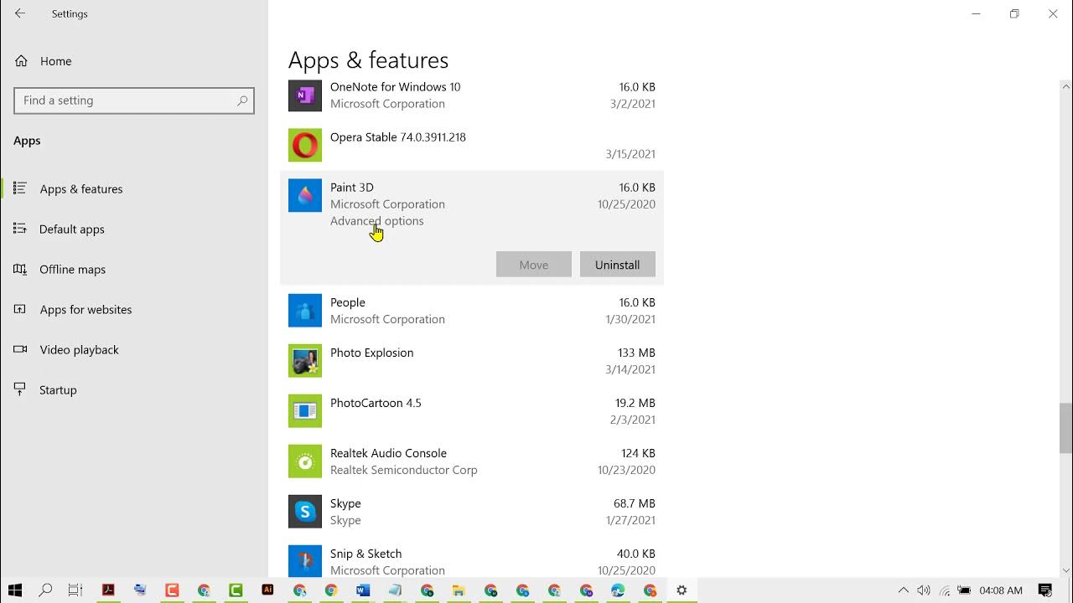Click the PhotoCartoon 4.5 app icon
1073x603 pixels.
click(x=305, y=410)
